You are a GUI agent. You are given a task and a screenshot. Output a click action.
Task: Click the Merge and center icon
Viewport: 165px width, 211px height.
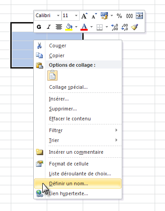pyautogui.click(x=139, y=16)
